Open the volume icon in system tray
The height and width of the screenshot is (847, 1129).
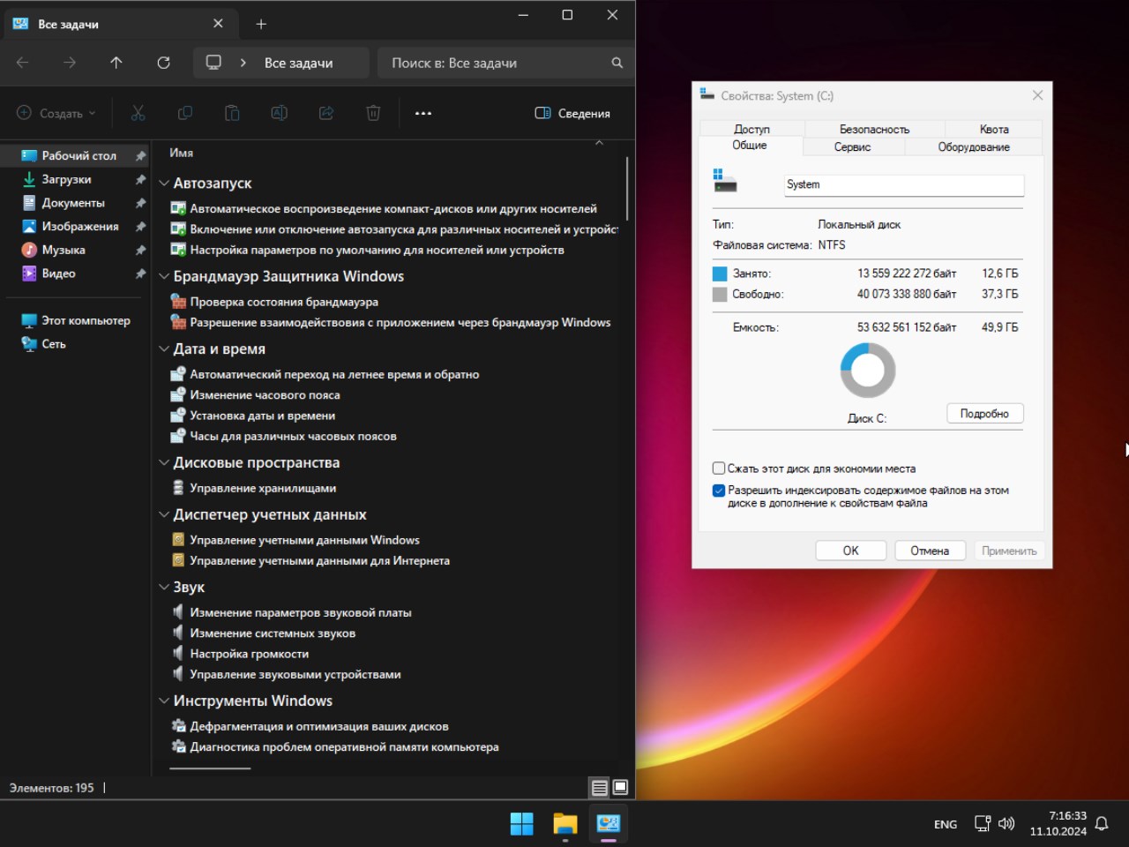click(x=1006, y=824)
